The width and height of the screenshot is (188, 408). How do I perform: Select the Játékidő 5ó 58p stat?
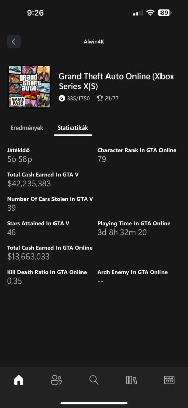pyautogui.click(x=19, y=155)
